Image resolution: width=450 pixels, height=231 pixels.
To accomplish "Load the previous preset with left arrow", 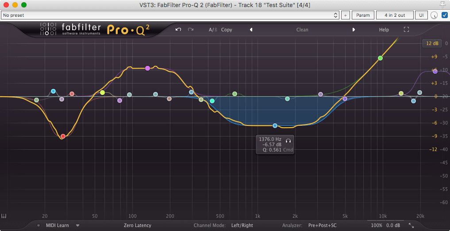I will (251, 30).
